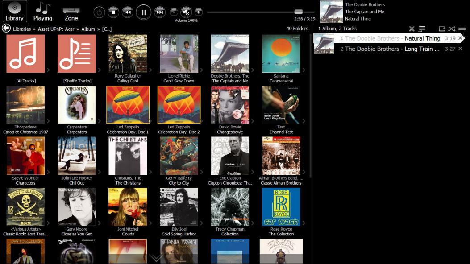The width and height of the screenshot is (470, 264).
Task: Increase volume with the plus button
Action: [x=198, y=12]
